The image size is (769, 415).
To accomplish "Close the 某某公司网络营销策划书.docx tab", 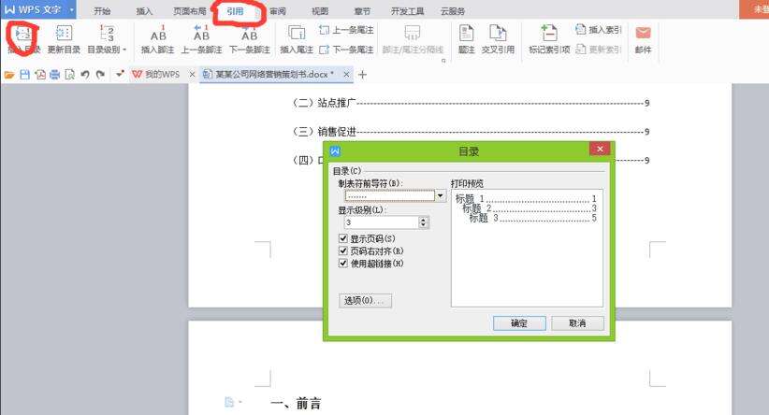I will pyautogui.click(x=346, y=75).
